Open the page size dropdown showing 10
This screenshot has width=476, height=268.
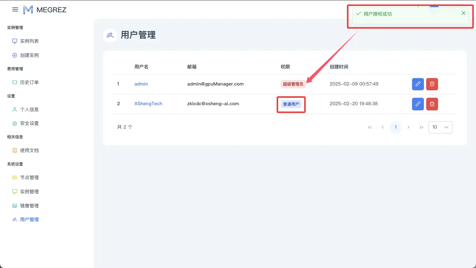point(440,127)
